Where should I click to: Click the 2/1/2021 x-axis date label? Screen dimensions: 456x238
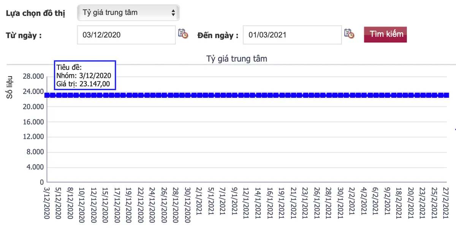[199, 198]
